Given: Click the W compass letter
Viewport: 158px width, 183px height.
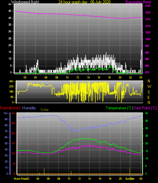Looking at the screenshot, I should click(x=149, y=86).
